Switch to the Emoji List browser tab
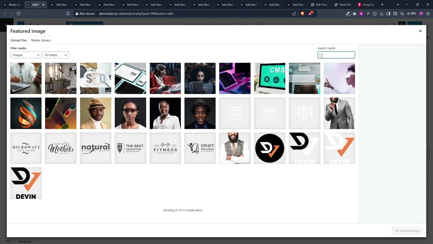The width and height of the screenshot is (433, 244). tap(366, 5)
